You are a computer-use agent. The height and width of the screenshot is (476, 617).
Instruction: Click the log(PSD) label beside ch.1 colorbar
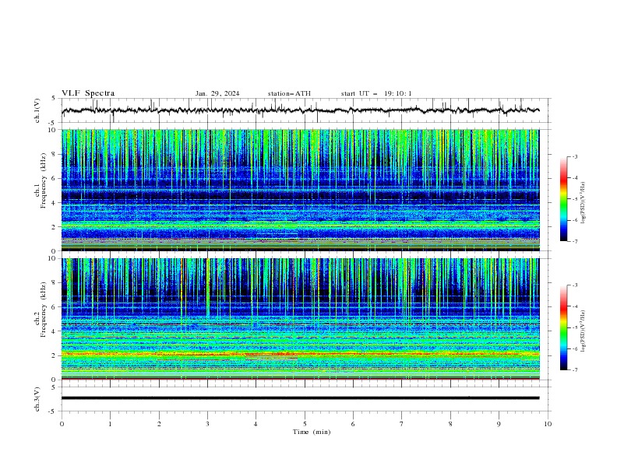coord(583,203)
